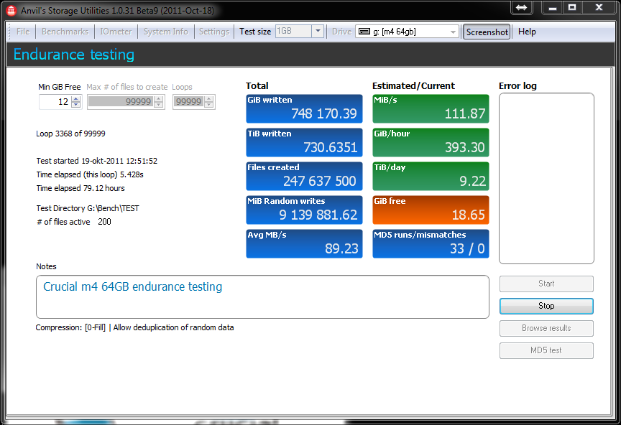Click the Screenshot button

coord(487,32)
